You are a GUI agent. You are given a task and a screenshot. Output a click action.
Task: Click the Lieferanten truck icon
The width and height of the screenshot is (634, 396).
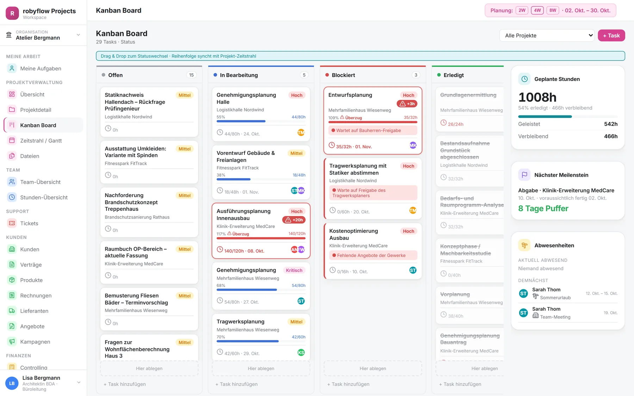pyautogui.click(x=12, y=311)
